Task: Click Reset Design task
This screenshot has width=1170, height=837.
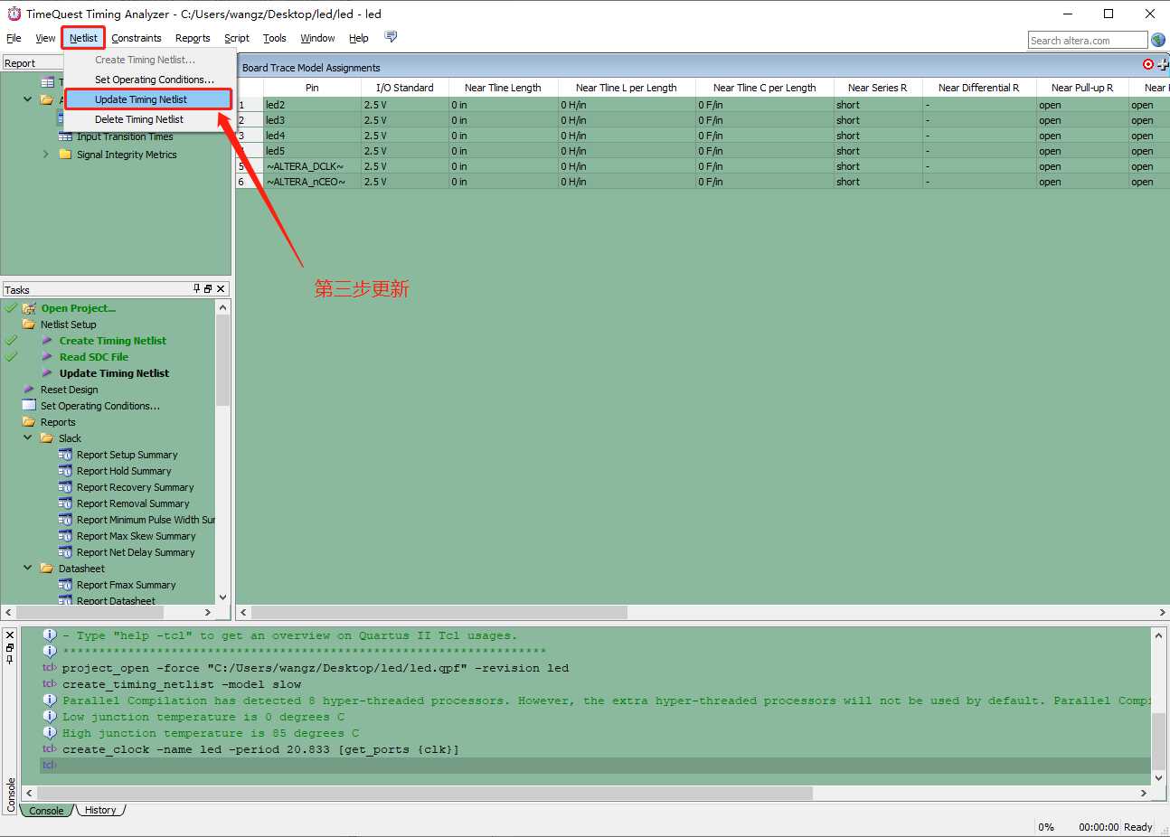Action: (70, 390)
